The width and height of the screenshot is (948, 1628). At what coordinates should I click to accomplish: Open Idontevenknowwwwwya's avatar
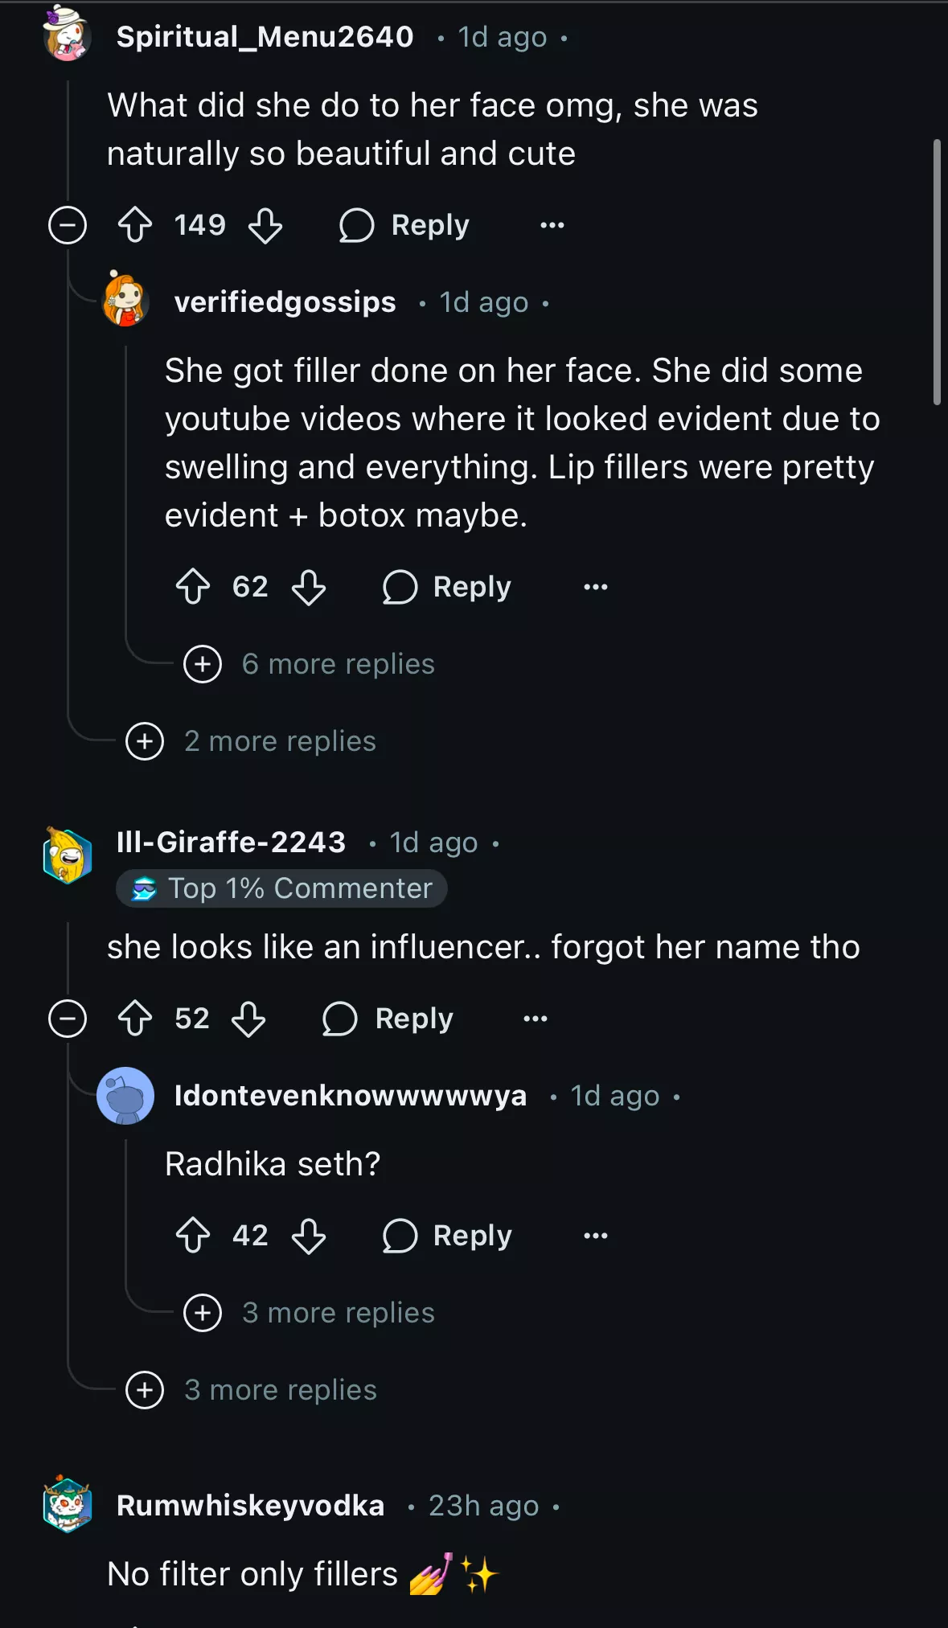125,1096
